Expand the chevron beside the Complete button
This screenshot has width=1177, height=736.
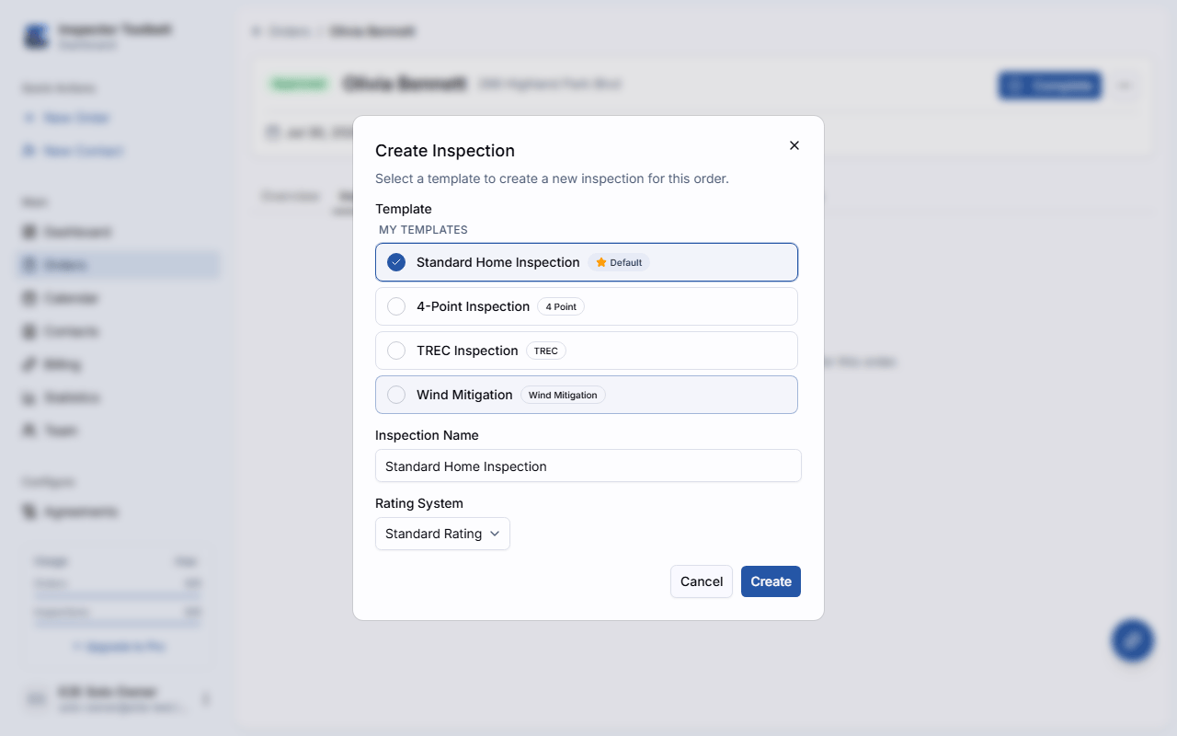pos(1124,86)
